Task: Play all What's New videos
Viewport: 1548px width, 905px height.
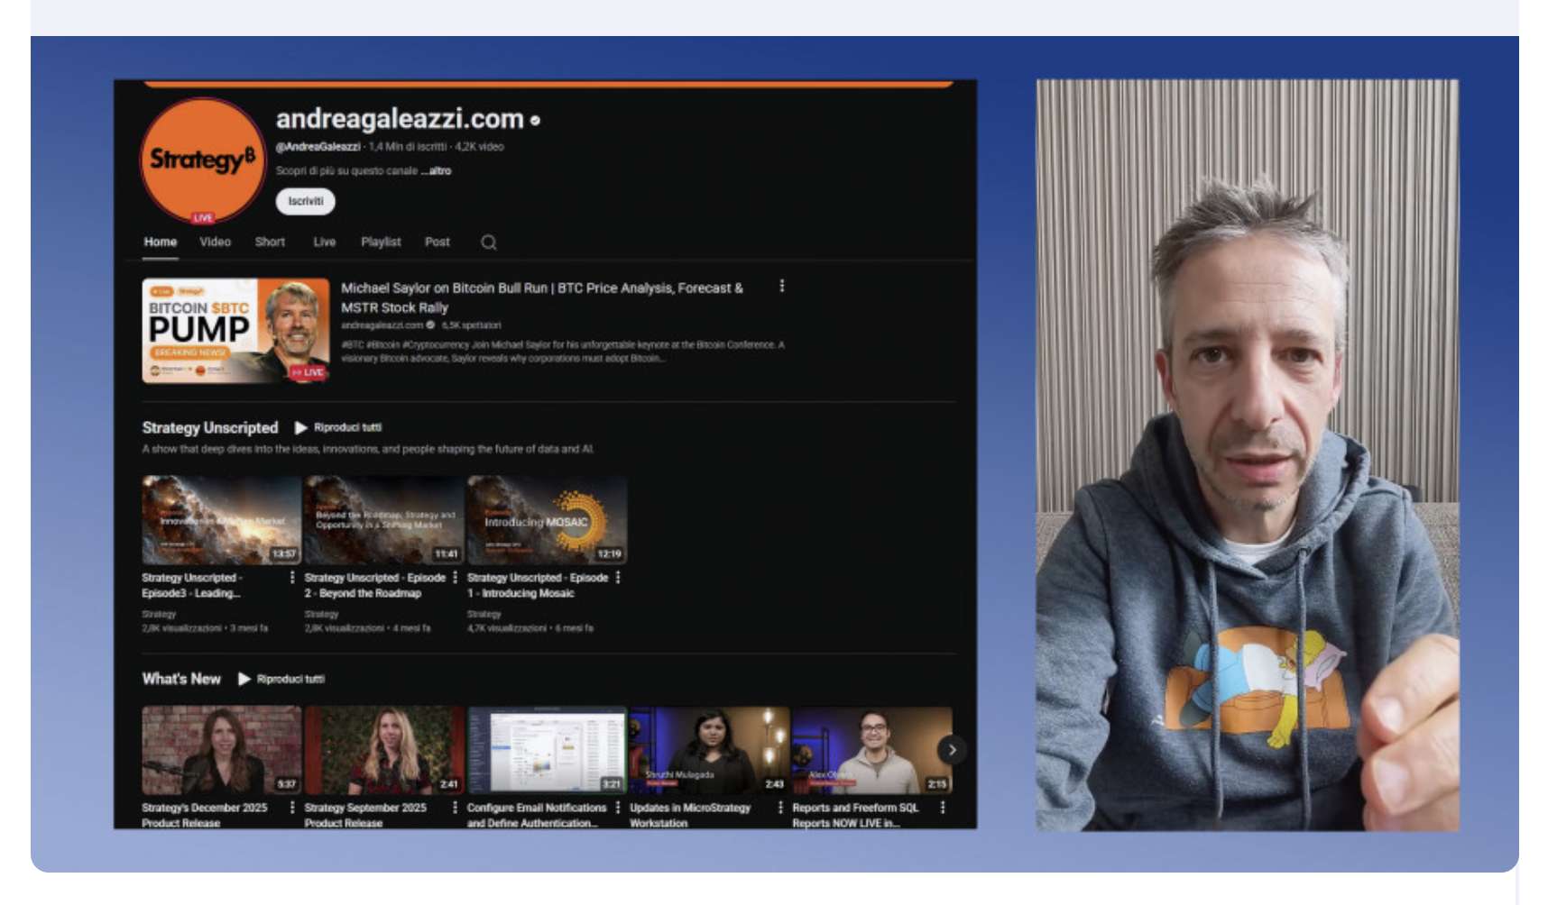Action: point(281,680)
